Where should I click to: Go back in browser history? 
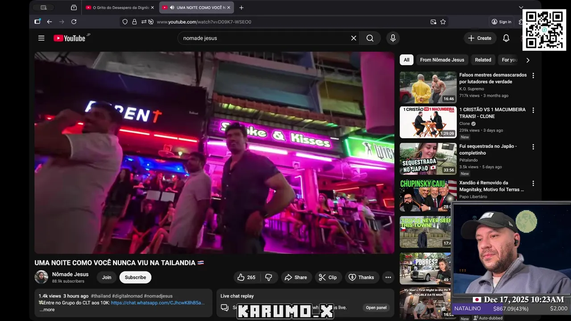(x=50, y=22)
